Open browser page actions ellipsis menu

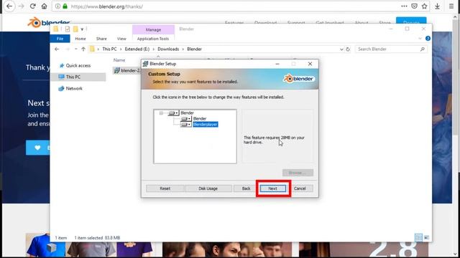[404, 6]
